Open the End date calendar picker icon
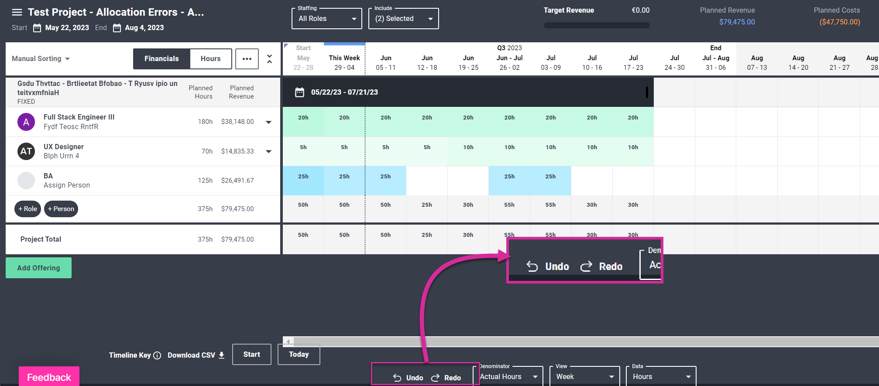 click(117, 28)
